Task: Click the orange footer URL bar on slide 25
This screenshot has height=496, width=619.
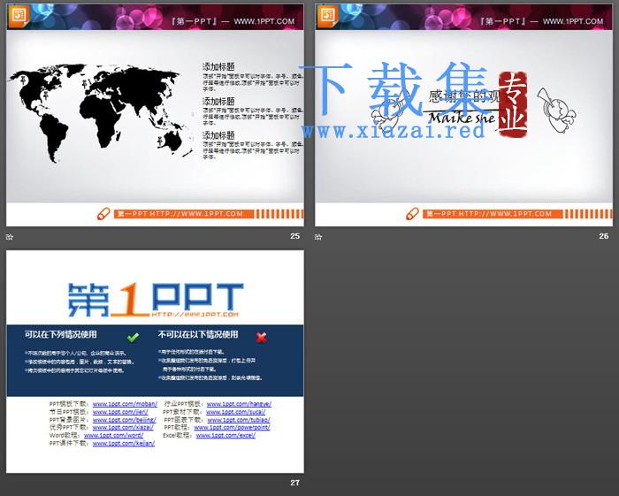Action: tap(184, 214)
